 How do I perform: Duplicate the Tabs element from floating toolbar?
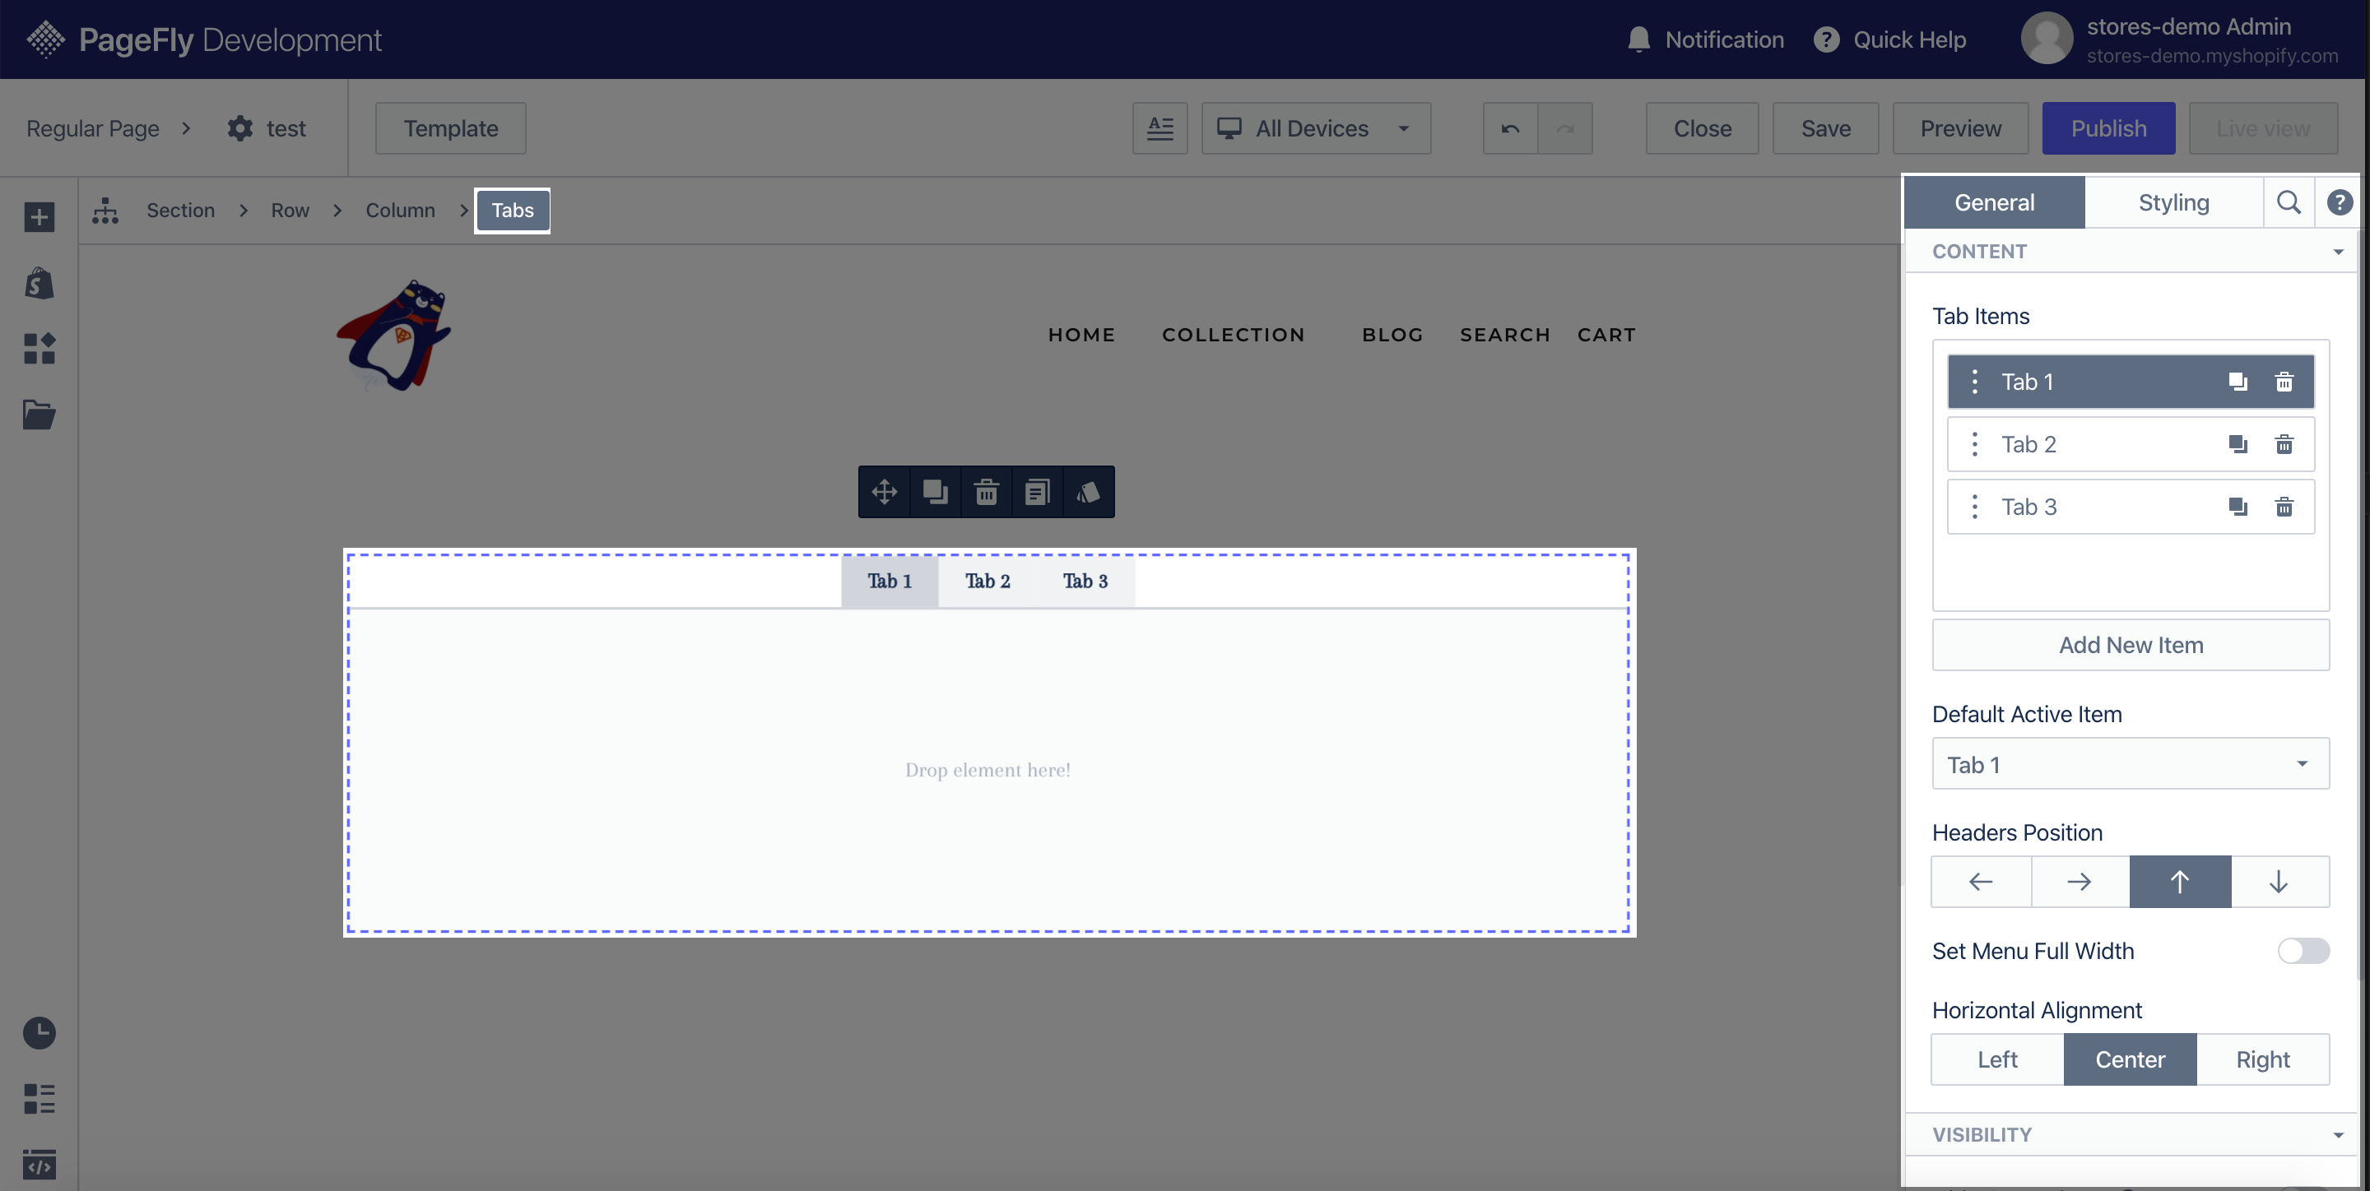[x=936, y=492]
